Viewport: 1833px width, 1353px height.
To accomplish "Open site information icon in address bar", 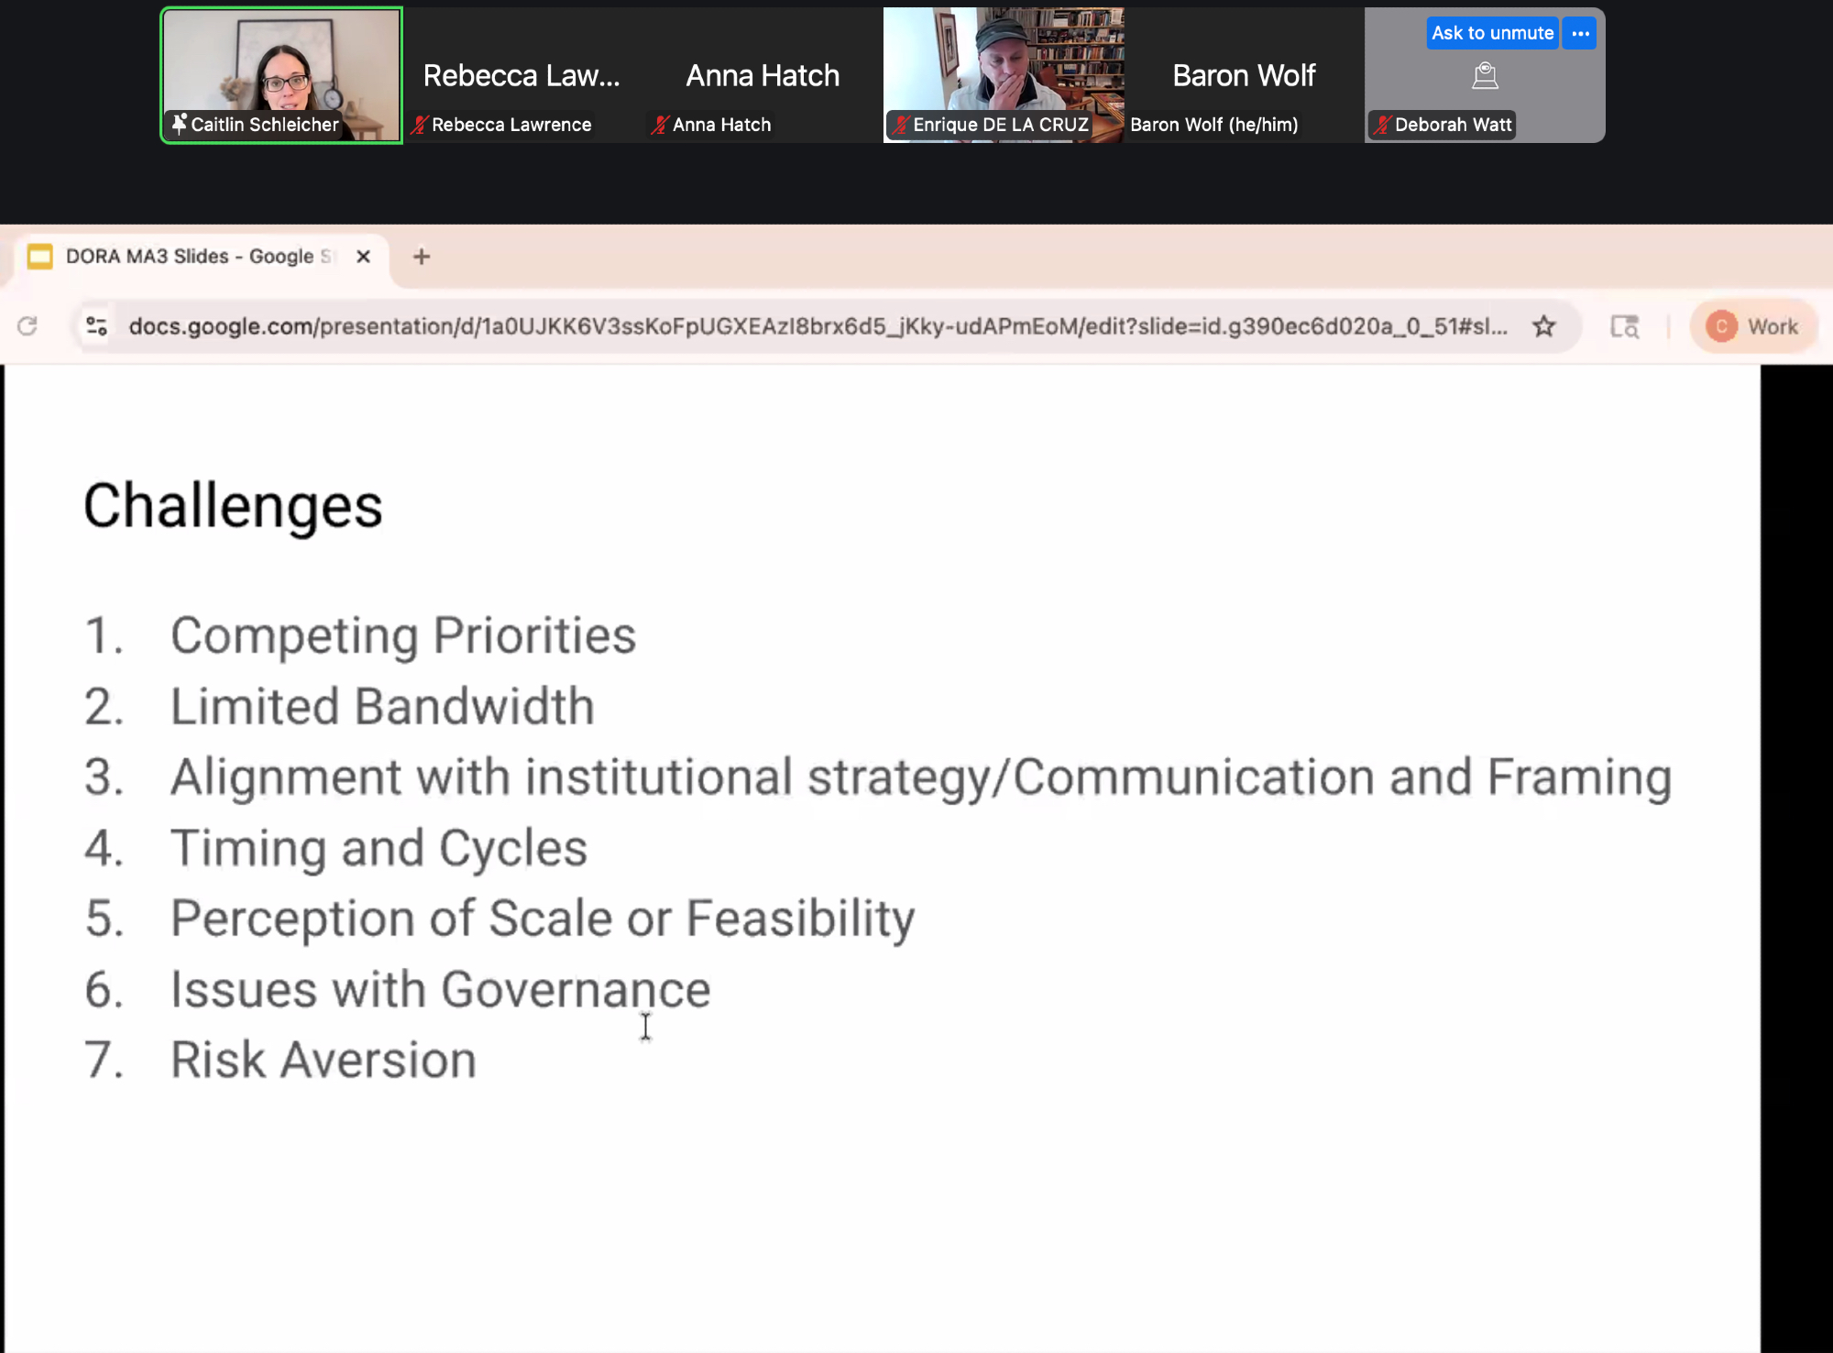I will (96, 326).
